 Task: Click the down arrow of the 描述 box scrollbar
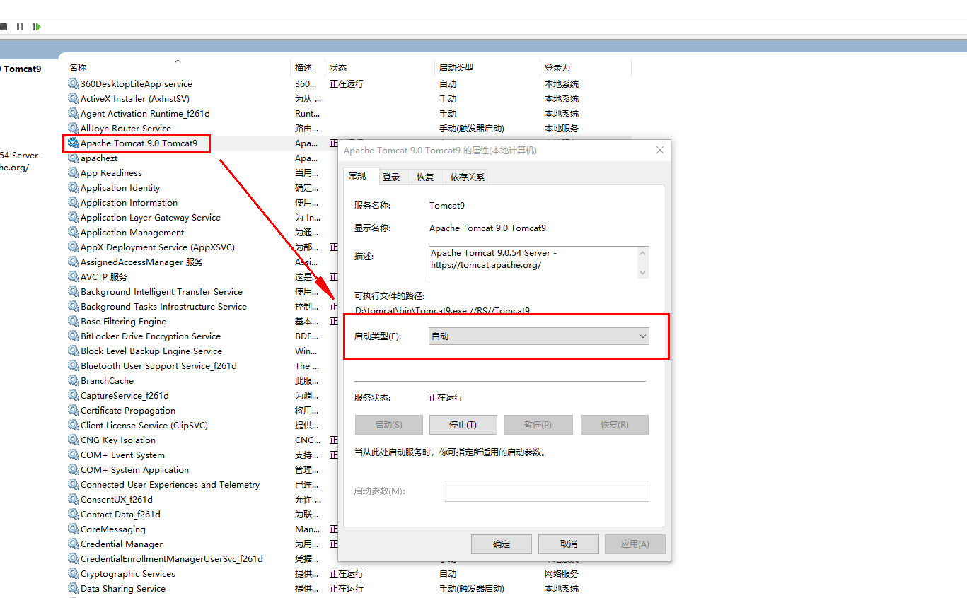[x=643, y=272]
